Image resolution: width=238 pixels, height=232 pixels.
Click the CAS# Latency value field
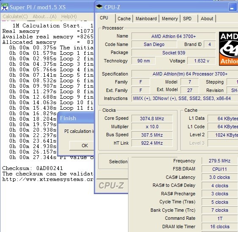(x=220, y=177)
